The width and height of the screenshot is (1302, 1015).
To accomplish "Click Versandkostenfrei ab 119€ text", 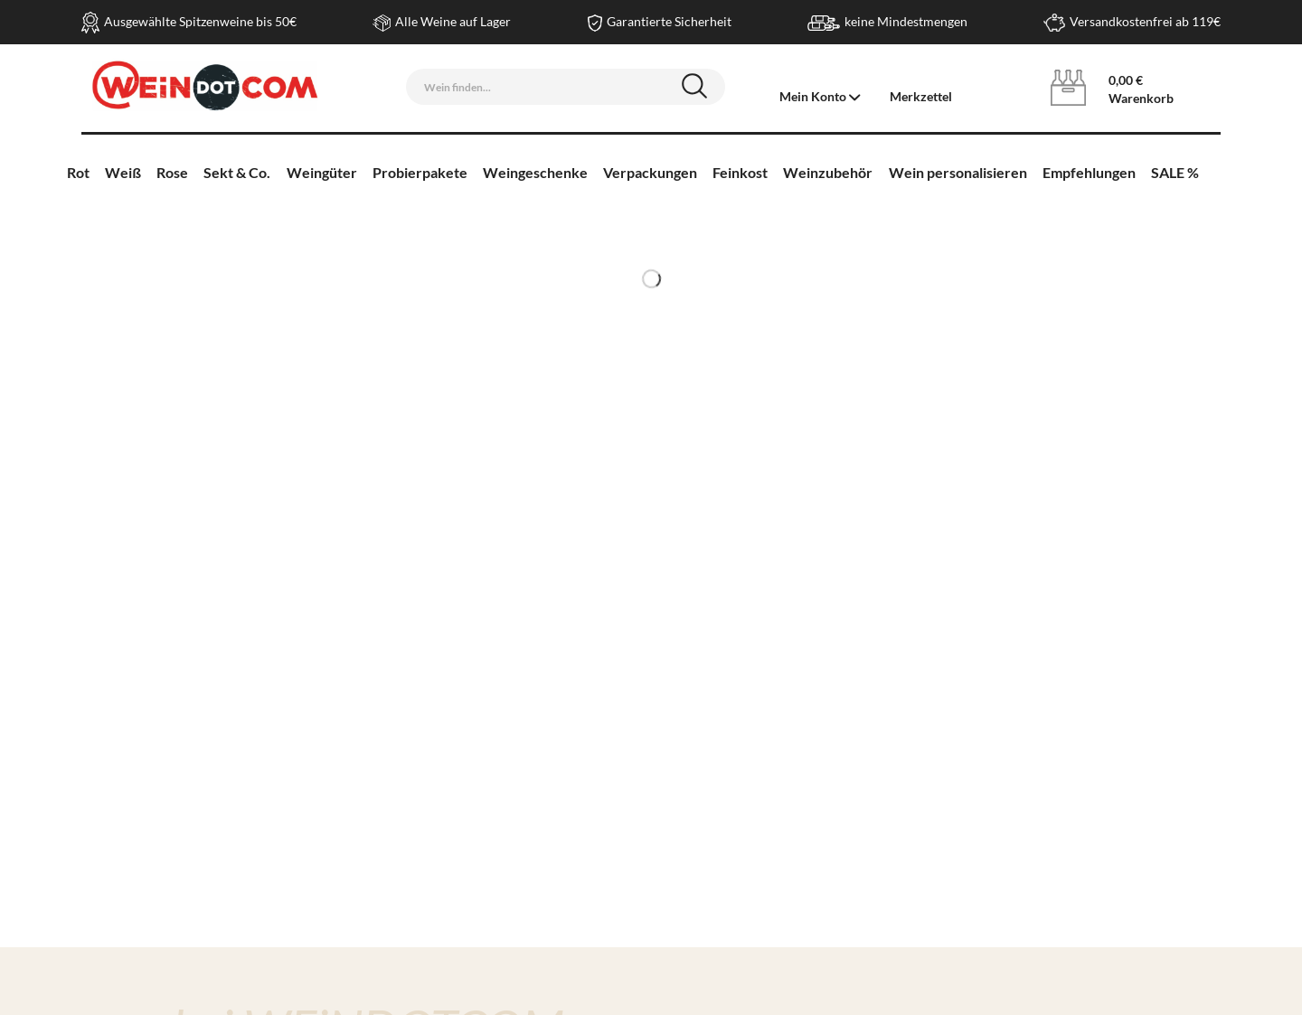I will pyautogui.click(x=1145, y=22).
